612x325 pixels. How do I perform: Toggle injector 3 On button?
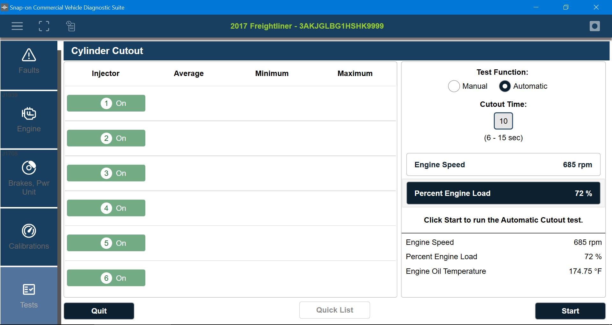106,173
